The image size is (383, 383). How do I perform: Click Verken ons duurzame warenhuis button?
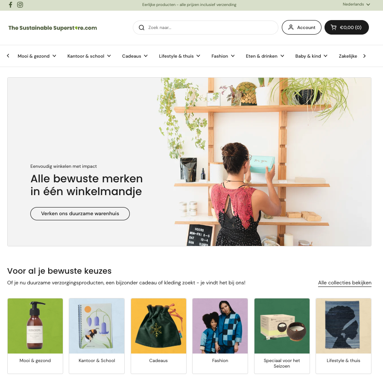point(80,213)
